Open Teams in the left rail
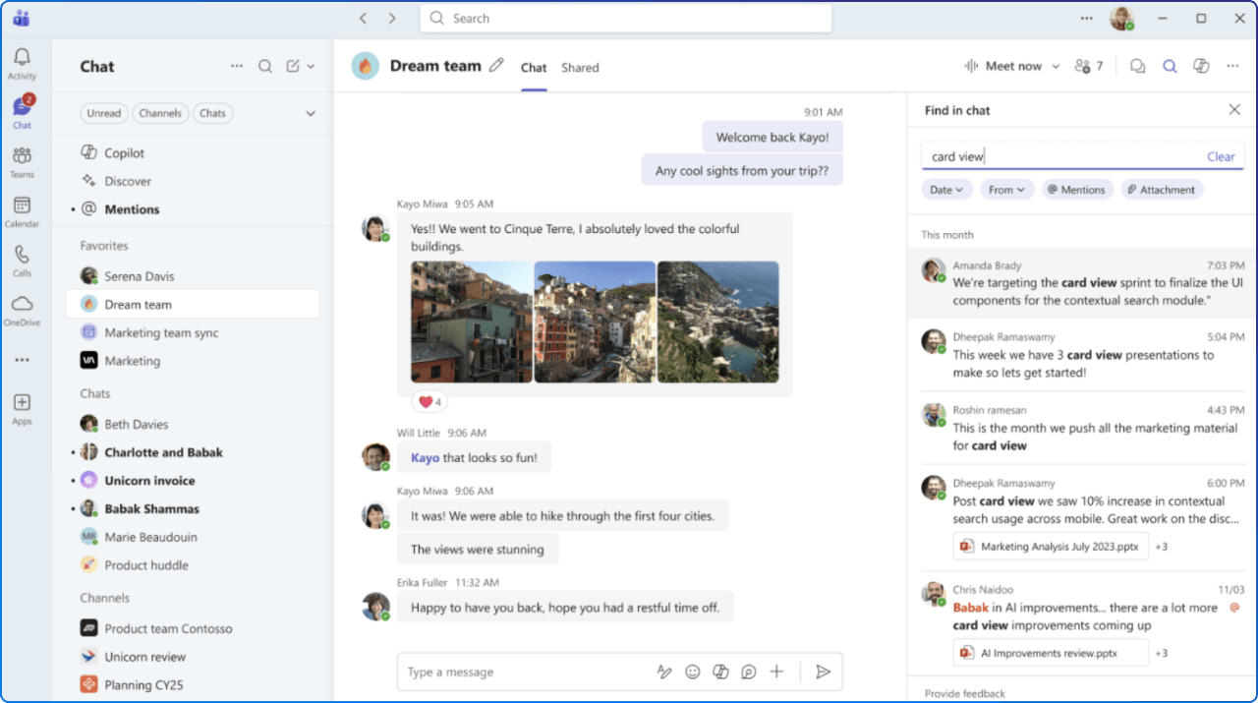 (22, 161)
